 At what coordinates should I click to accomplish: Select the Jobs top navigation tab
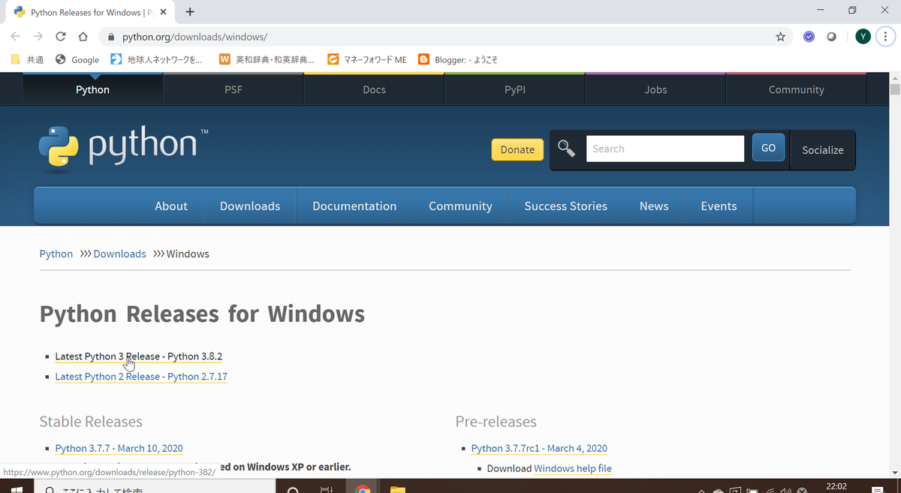tap(655, 89)
